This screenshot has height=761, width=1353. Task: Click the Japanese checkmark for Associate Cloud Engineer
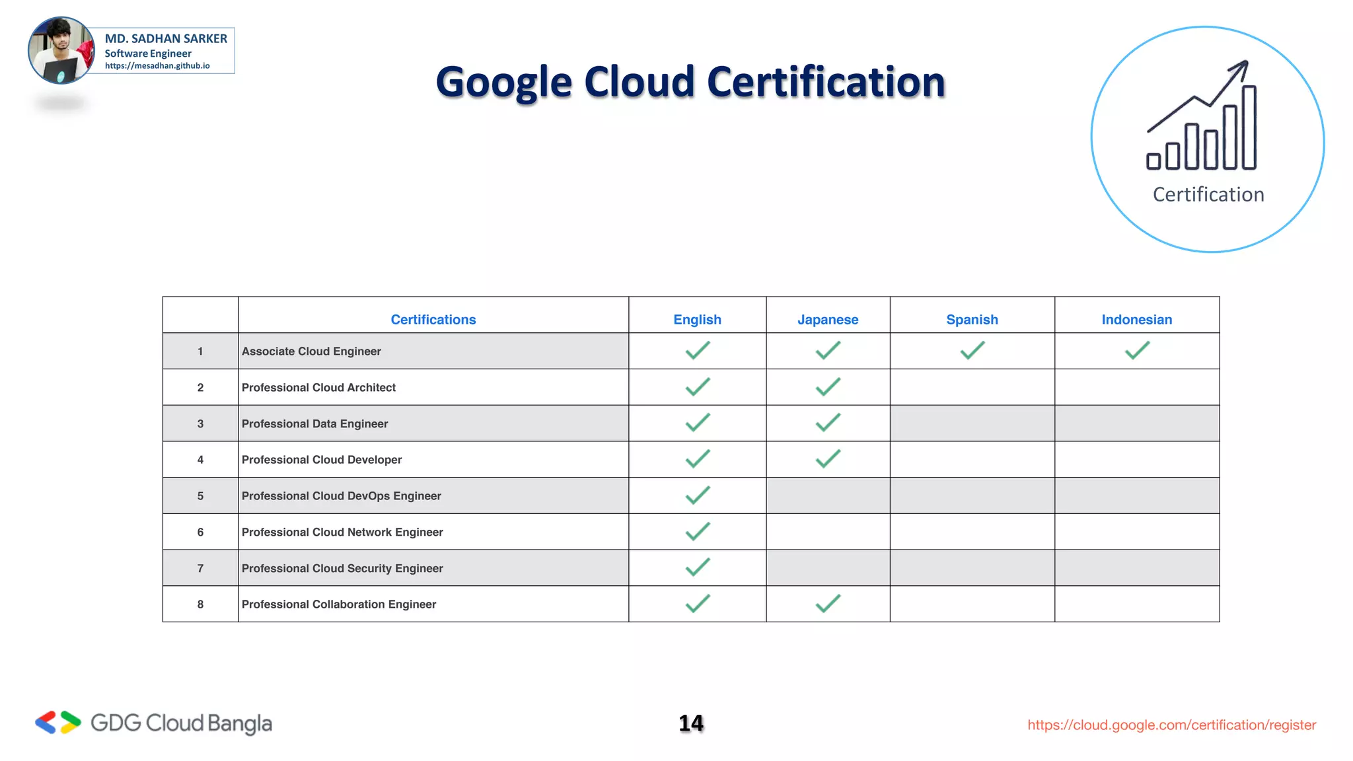828,350
